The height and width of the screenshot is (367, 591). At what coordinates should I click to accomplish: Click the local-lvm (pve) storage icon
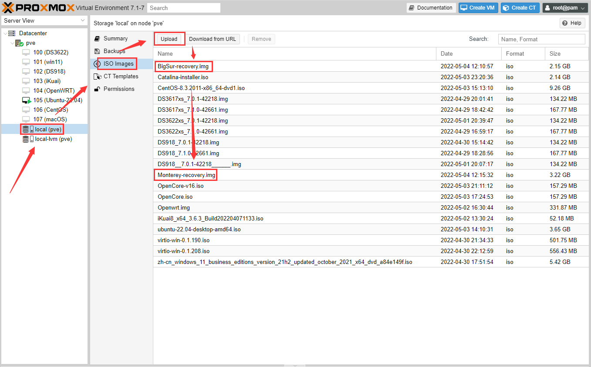[x=28, y=139]
